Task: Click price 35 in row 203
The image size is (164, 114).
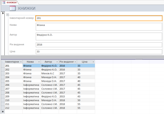Action: tap(86, 73)
